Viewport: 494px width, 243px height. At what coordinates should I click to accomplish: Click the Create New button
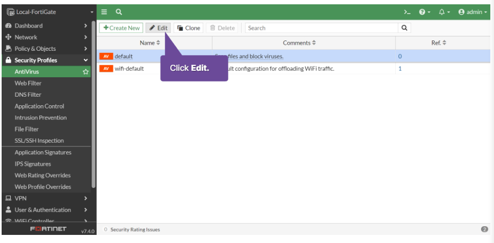121,28
